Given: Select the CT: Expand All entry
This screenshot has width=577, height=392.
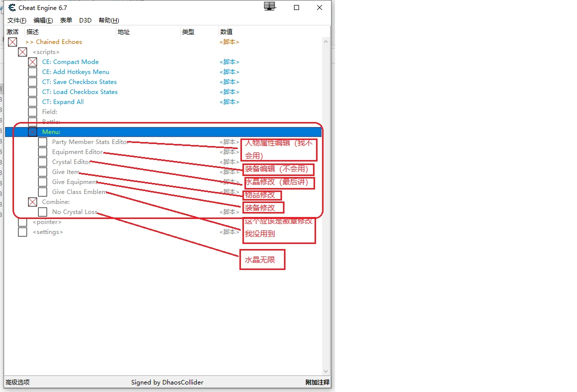Looking at the screenshot, I should (63, 102).
